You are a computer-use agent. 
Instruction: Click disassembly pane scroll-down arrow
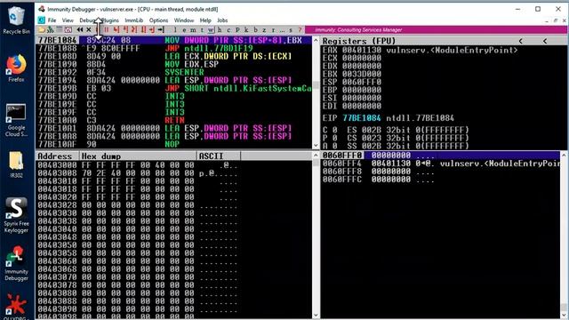tap(316, 145)
